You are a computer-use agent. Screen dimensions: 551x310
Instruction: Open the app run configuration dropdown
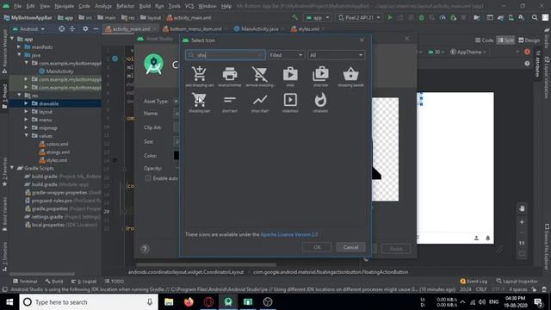coord(318,17)
